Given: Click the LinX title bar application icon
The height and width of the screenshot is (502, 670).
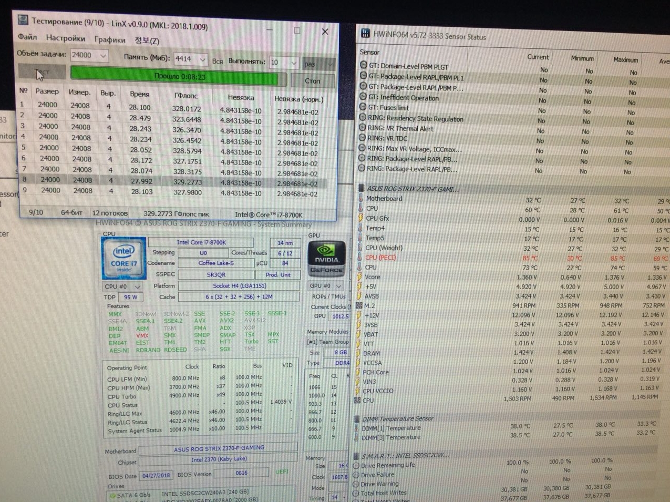Looking at the screenshot, I should 23,20.
